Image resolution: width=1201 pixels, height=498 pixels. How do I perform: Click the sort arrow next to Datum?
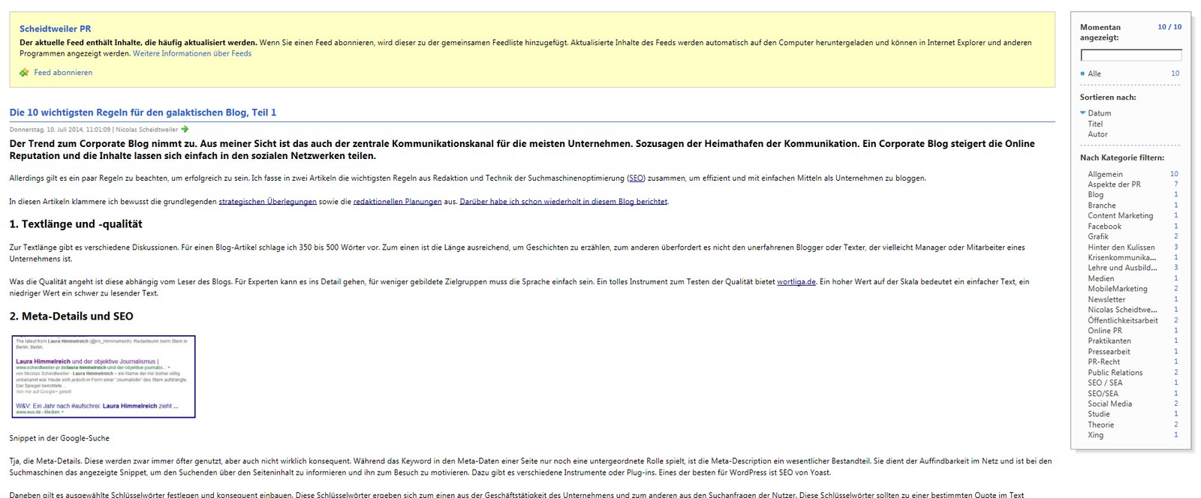[x=1082, y=113]
